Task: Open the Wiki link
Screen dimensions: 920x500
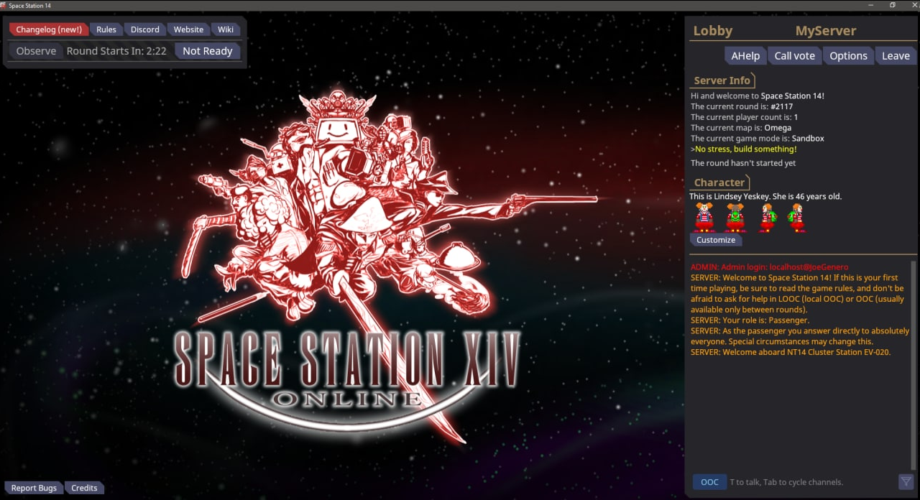Action: click(x=226, y=29)
